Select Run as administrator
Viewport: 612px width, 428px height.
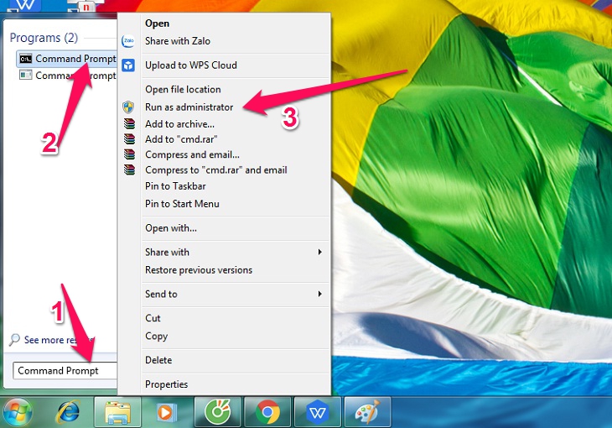189,107
